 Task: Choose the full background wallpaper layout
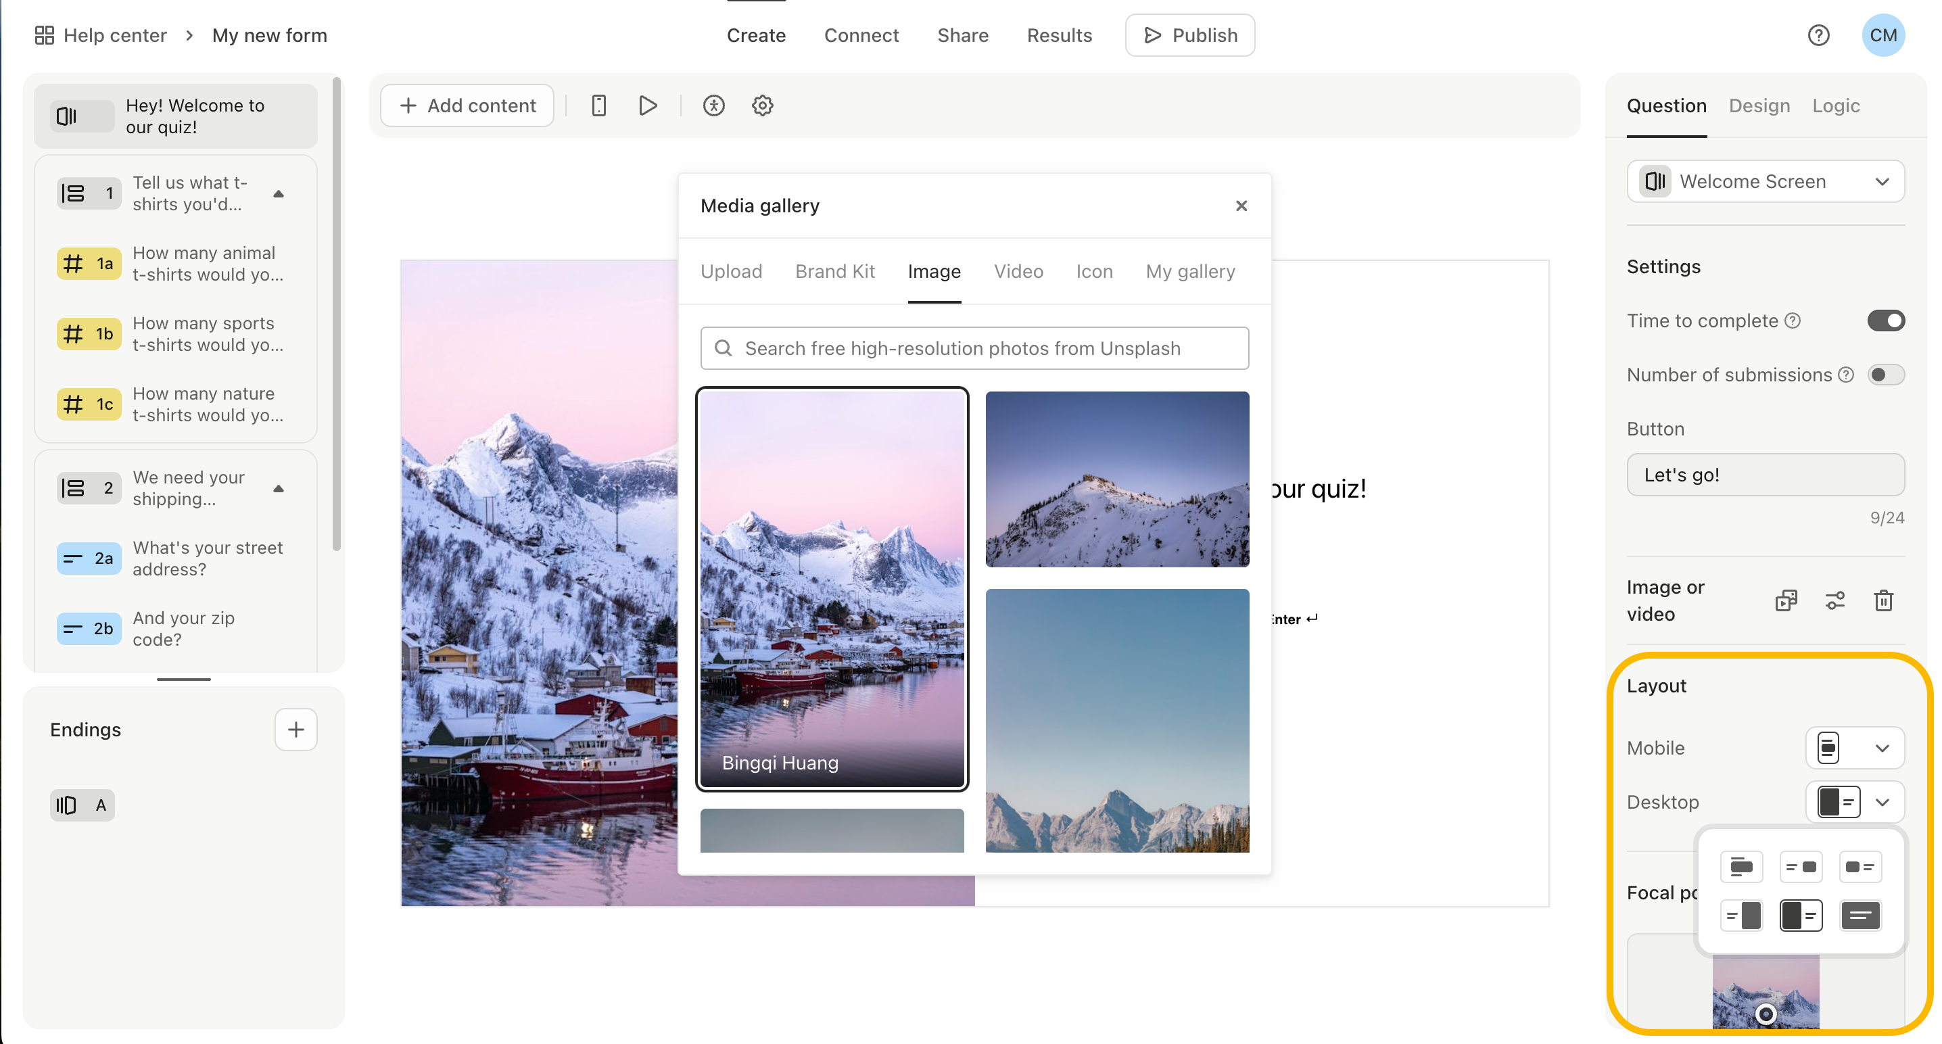click(1860, 916)
